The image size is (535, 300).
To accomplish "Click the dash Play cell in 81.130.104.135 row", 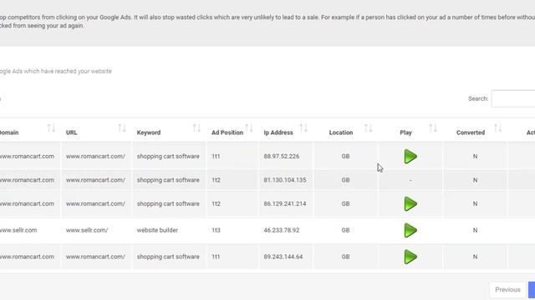I will tap(410, 180).
